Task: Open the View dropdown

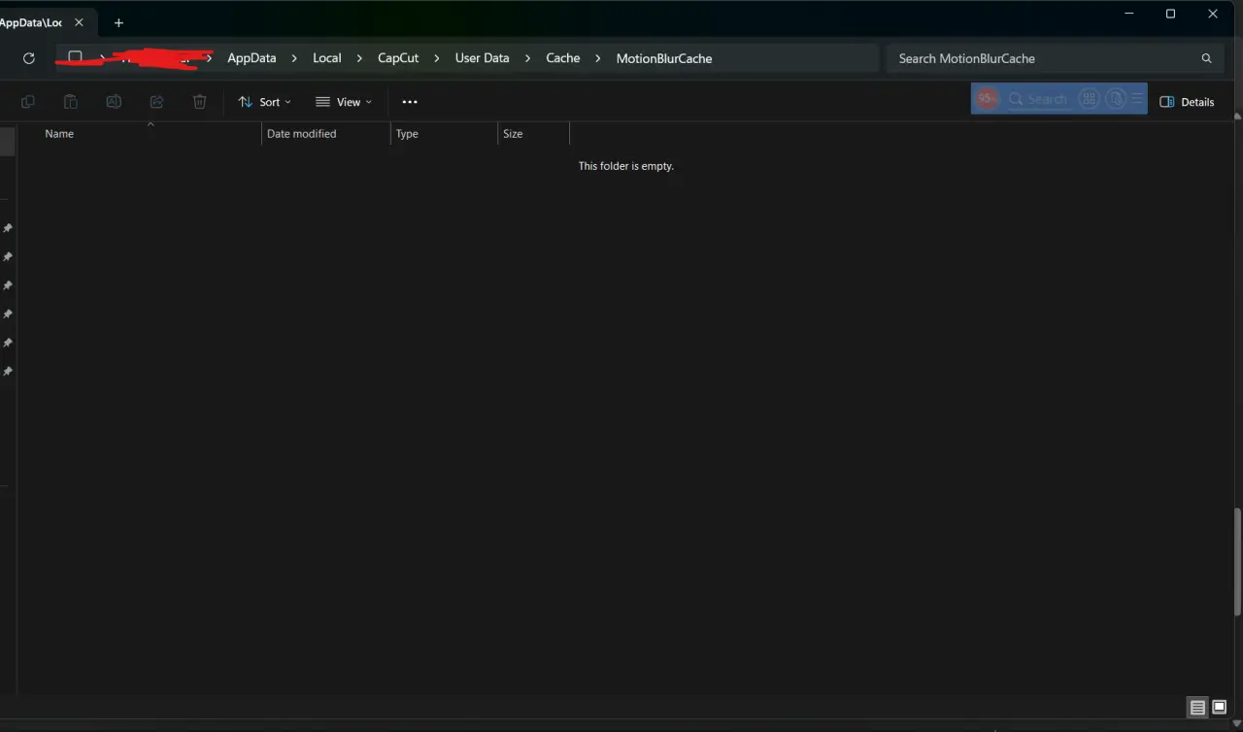Action: [344, 102]
